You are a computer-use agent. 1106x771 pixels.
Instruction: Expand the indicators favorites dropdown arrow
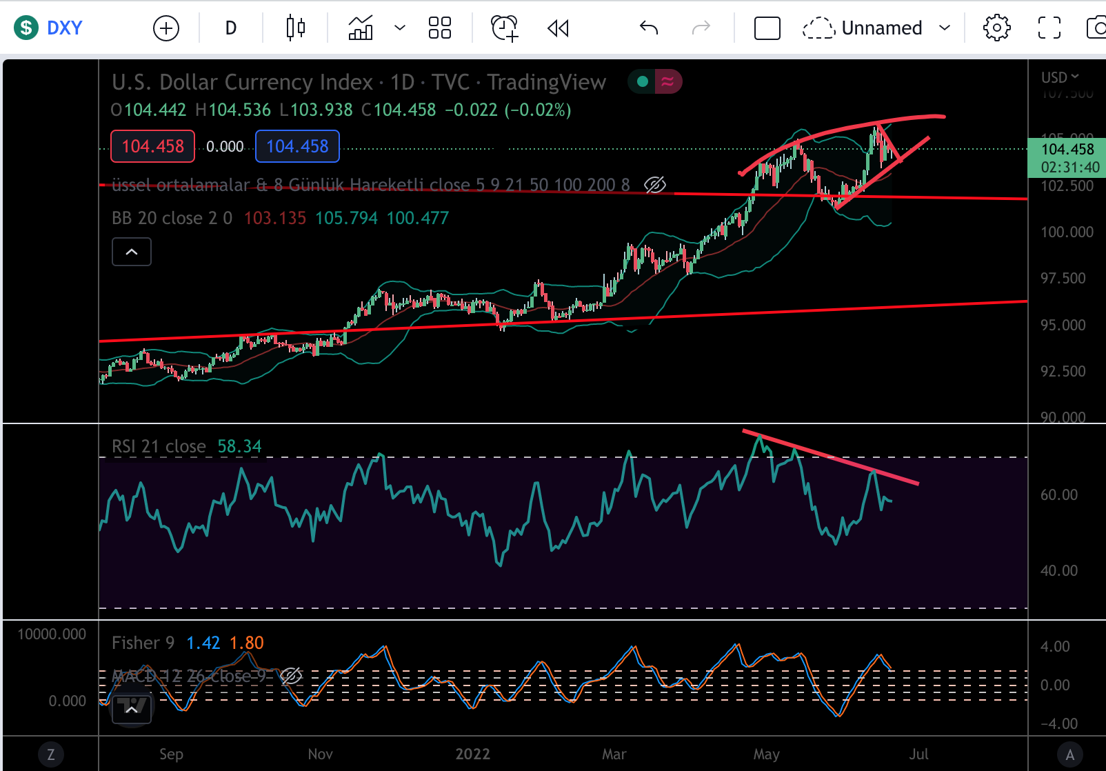point(400,28)
